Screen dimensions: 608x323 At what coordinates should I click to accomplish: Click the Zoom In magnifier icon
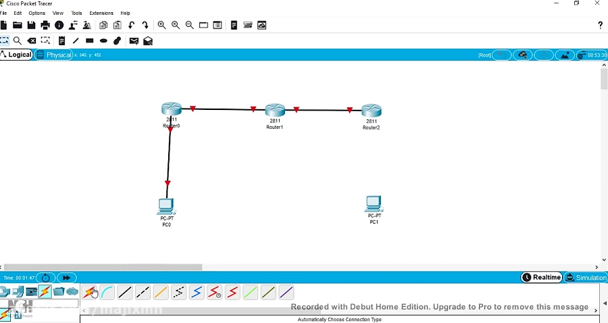161,26
